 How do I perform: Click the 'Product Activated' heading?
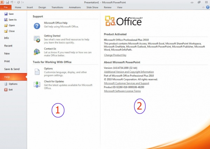pyautogui.click(x=115, y=34)
